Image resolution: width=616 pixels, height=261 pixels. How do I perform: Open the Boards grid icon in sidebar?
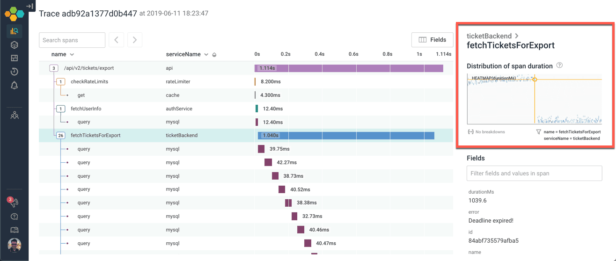coord(14,58)
